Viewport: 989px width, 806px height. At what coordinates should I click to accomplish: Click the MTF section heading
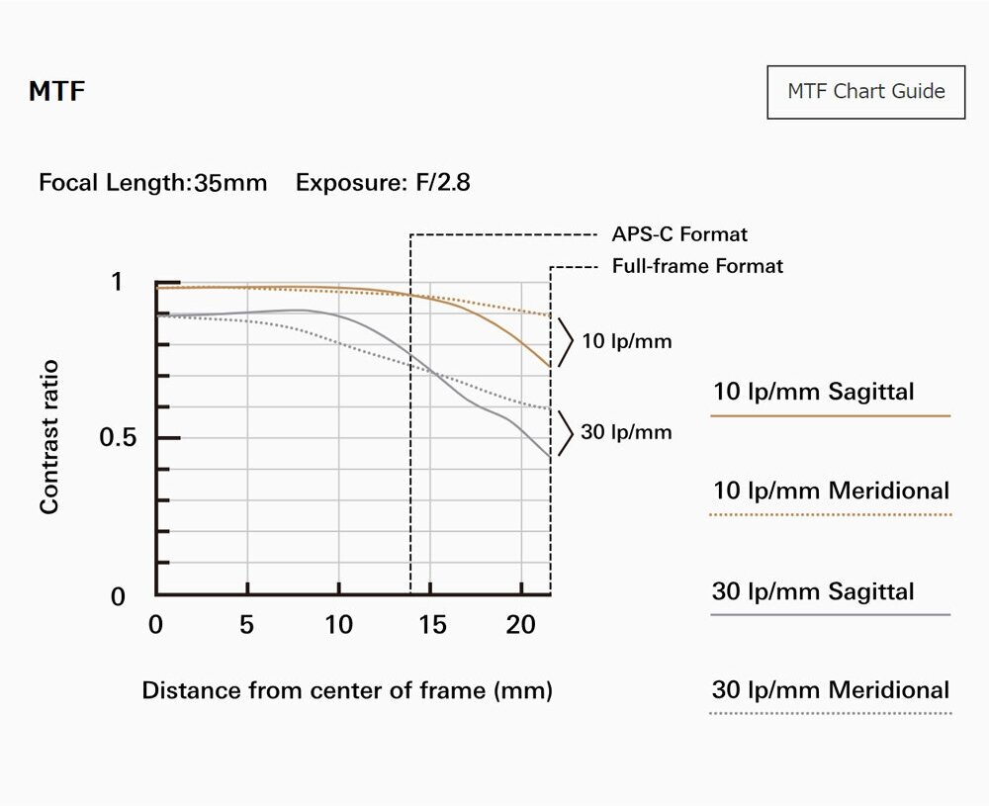(x=56, y=93)
